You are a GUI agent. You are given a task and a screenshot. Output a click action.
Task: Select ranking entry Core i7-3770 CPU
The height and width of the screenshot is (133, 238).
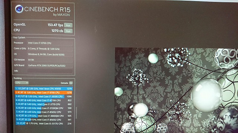tap(44, 104)
